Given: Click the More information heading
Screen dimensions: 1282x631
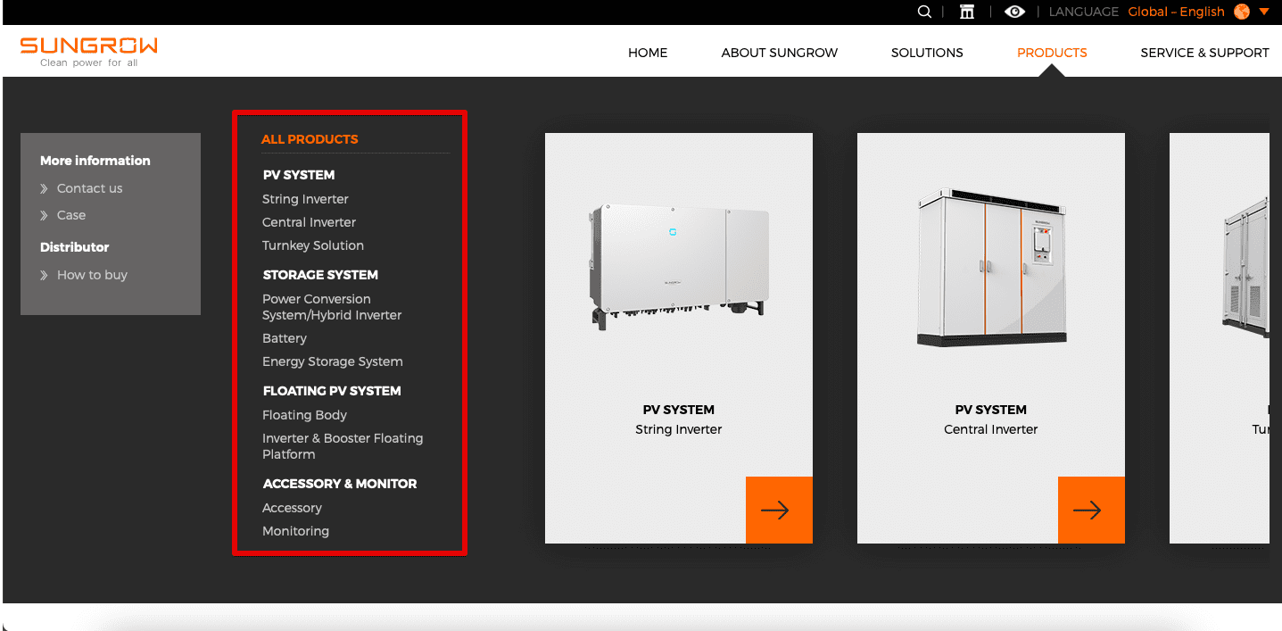Looking at the screenshot, I should [x=95, y=161].
